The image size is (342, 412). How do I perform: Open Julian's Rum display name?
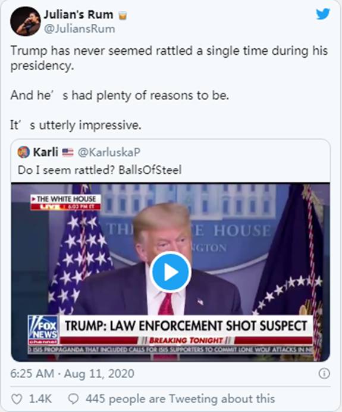(79, 14)
